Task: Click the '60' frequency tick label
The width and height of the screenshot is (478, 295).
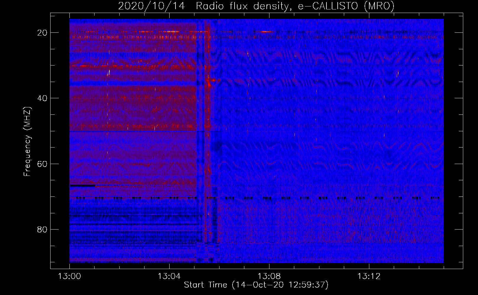Action: 42,164
